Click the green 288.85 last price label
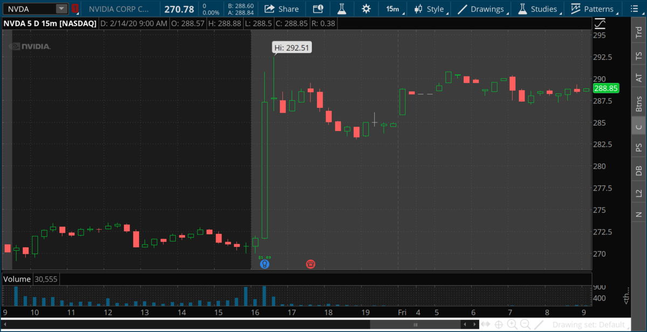The image size is (647, 332). pyautogui.click(x=605, y=89)
